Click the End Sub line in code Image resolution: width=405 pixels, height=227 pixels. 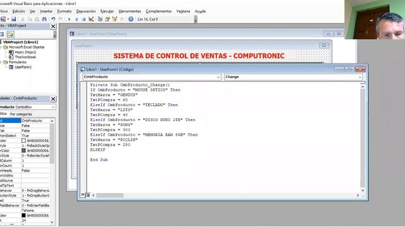(99, 160)
